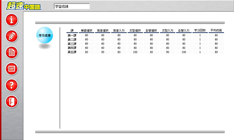Viewport: 234px width, 140px height.
Task: Click 第四課 単語選択 score 60
Action: pos(87,48)
